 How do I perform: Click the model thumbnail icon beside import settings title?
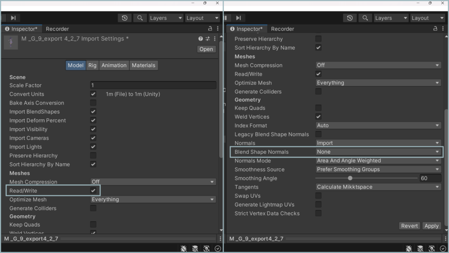pos(10,42)
